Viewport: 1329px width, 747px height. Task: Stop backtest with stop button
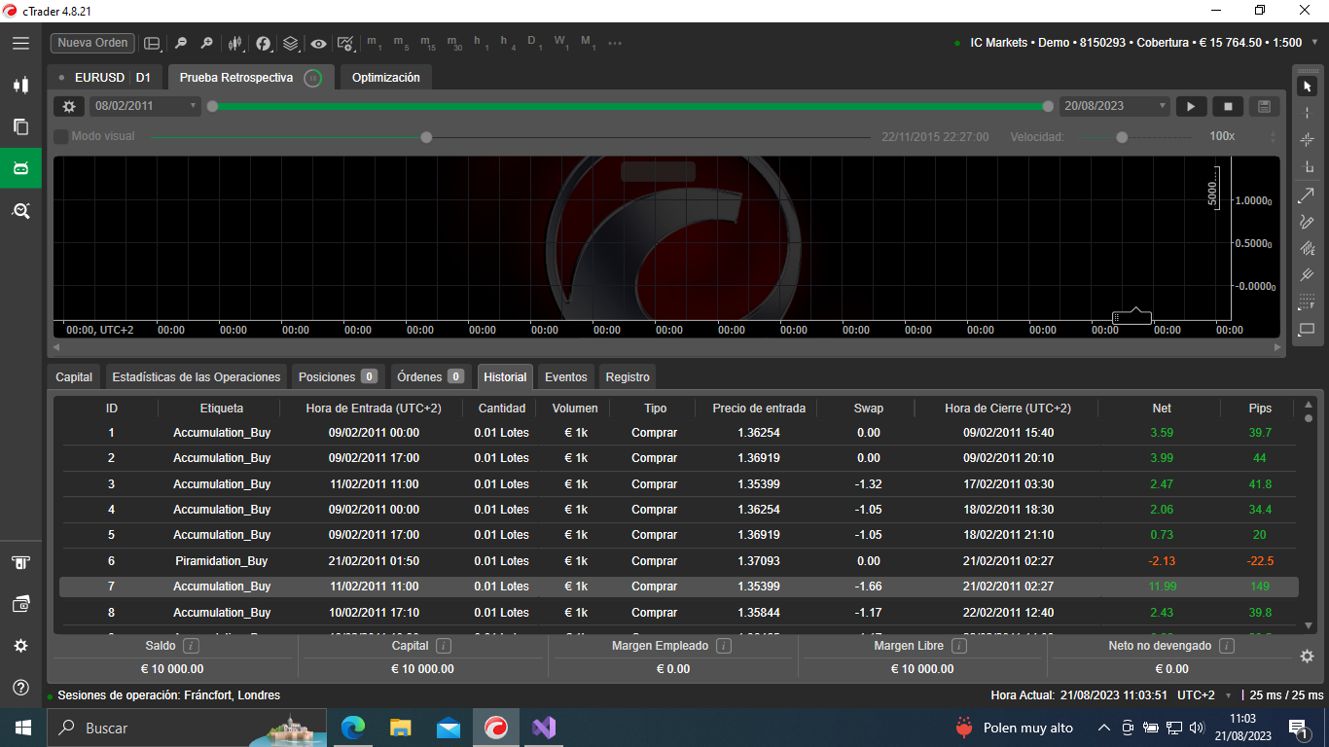point(1228,106)
